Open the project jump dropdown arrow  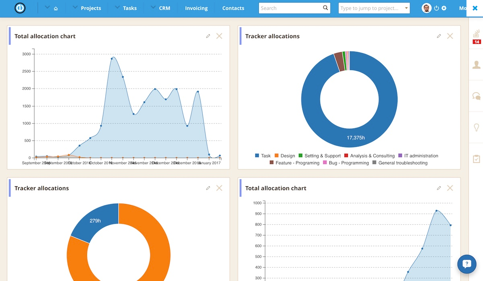[406, 8]
